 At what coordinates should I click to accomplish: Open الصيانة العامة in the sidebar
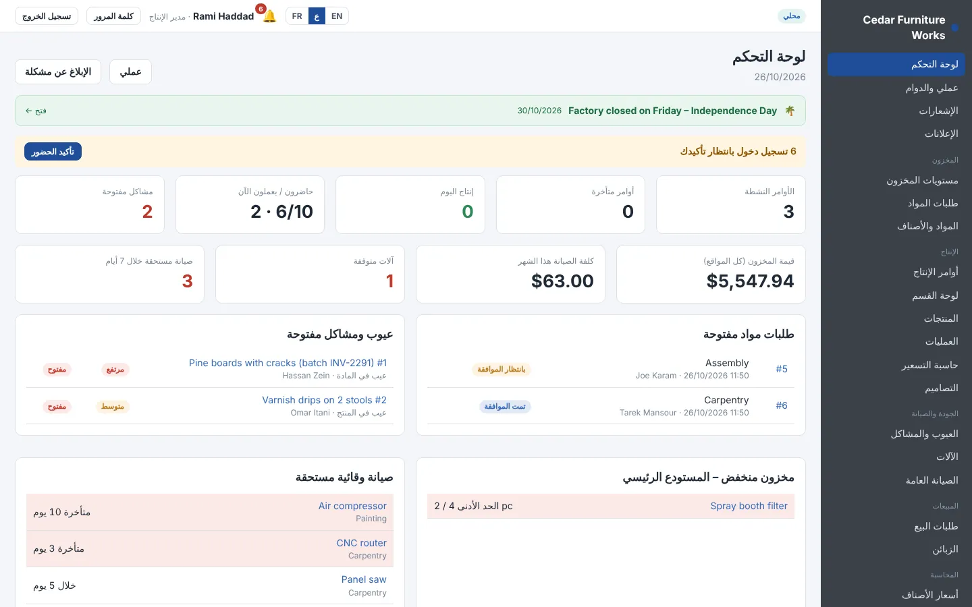point(896,480)
